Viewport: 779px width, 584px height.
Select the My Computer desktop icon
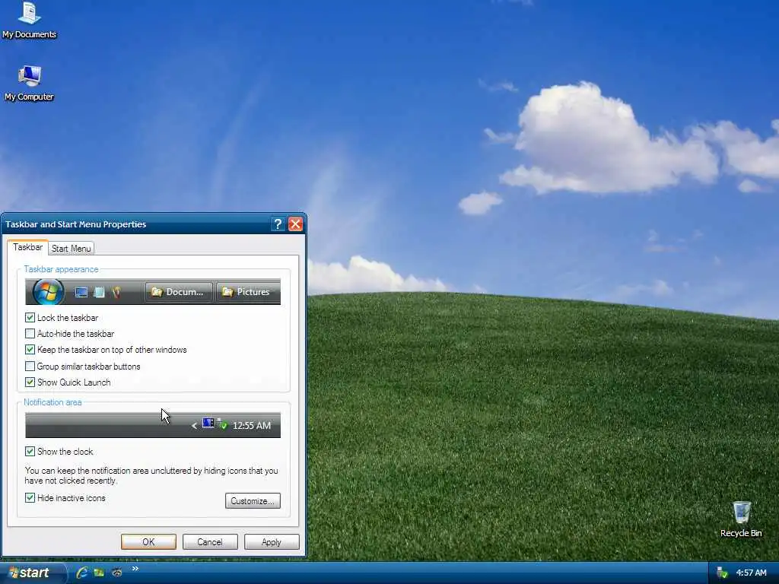click(x=29, y=83)
